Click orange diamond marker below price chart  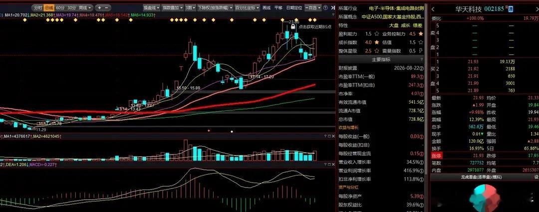tap(209, 131)
